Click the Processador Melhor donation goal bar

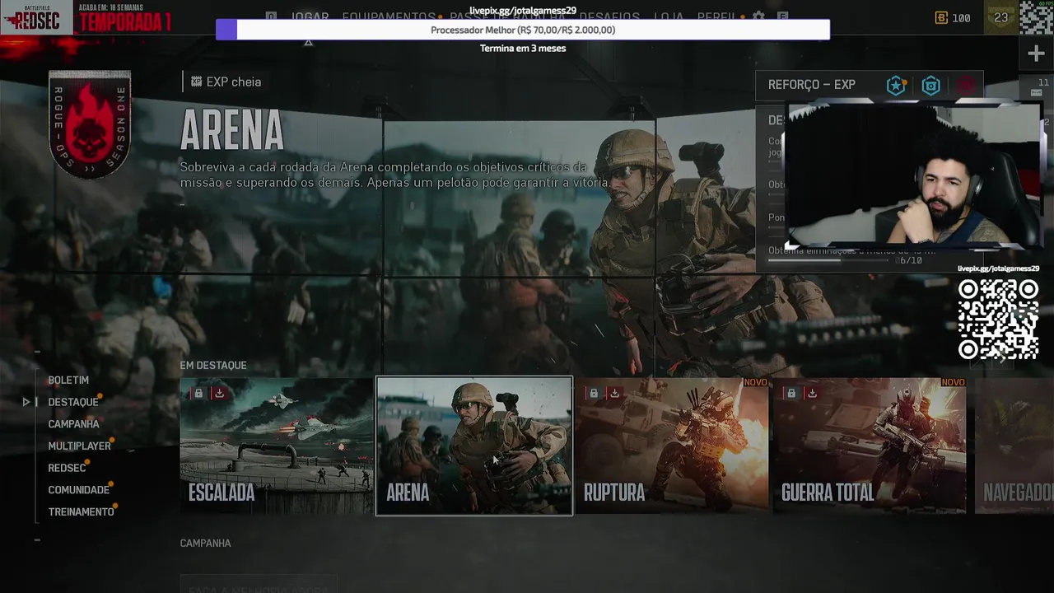coord(523,30)
